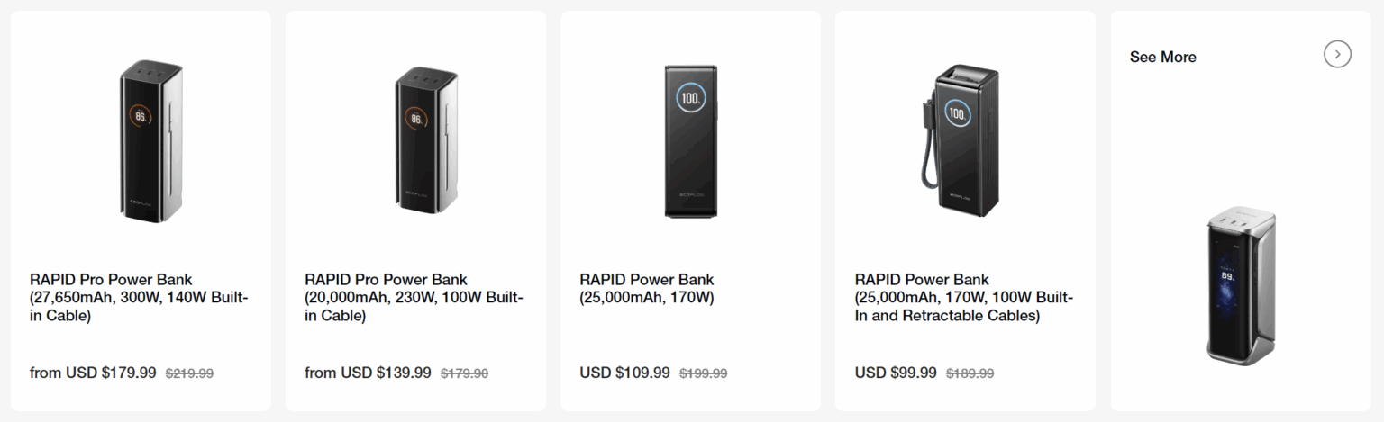Open RAPID Pro Power Bank 27,650mAh 300W title
The height and width of the screenshot is (422, 1384).
[x=139, y=298]
